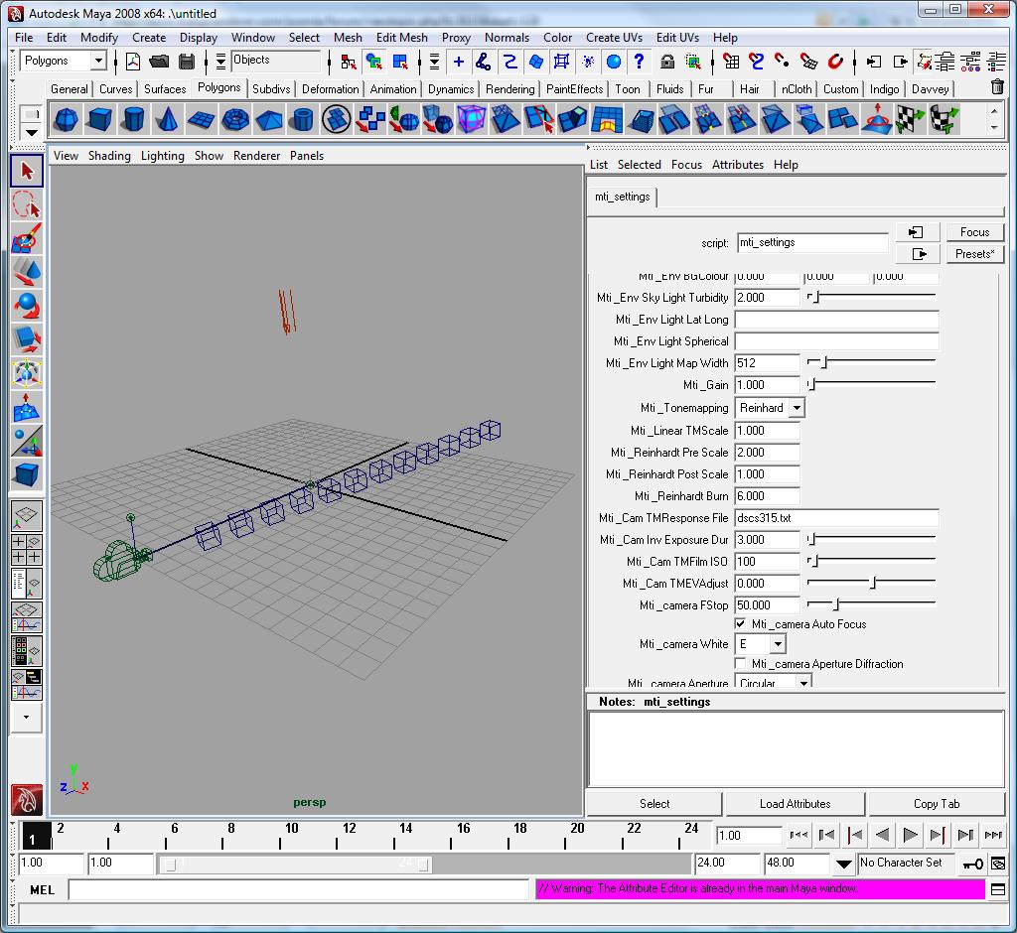
Task: Click the save scene floppy icon
Action: [187, 62]
